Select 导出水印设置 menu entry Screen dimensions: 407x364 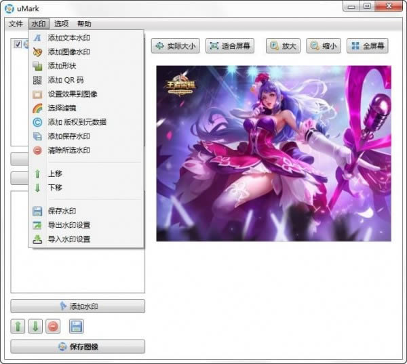coord(86,225)
